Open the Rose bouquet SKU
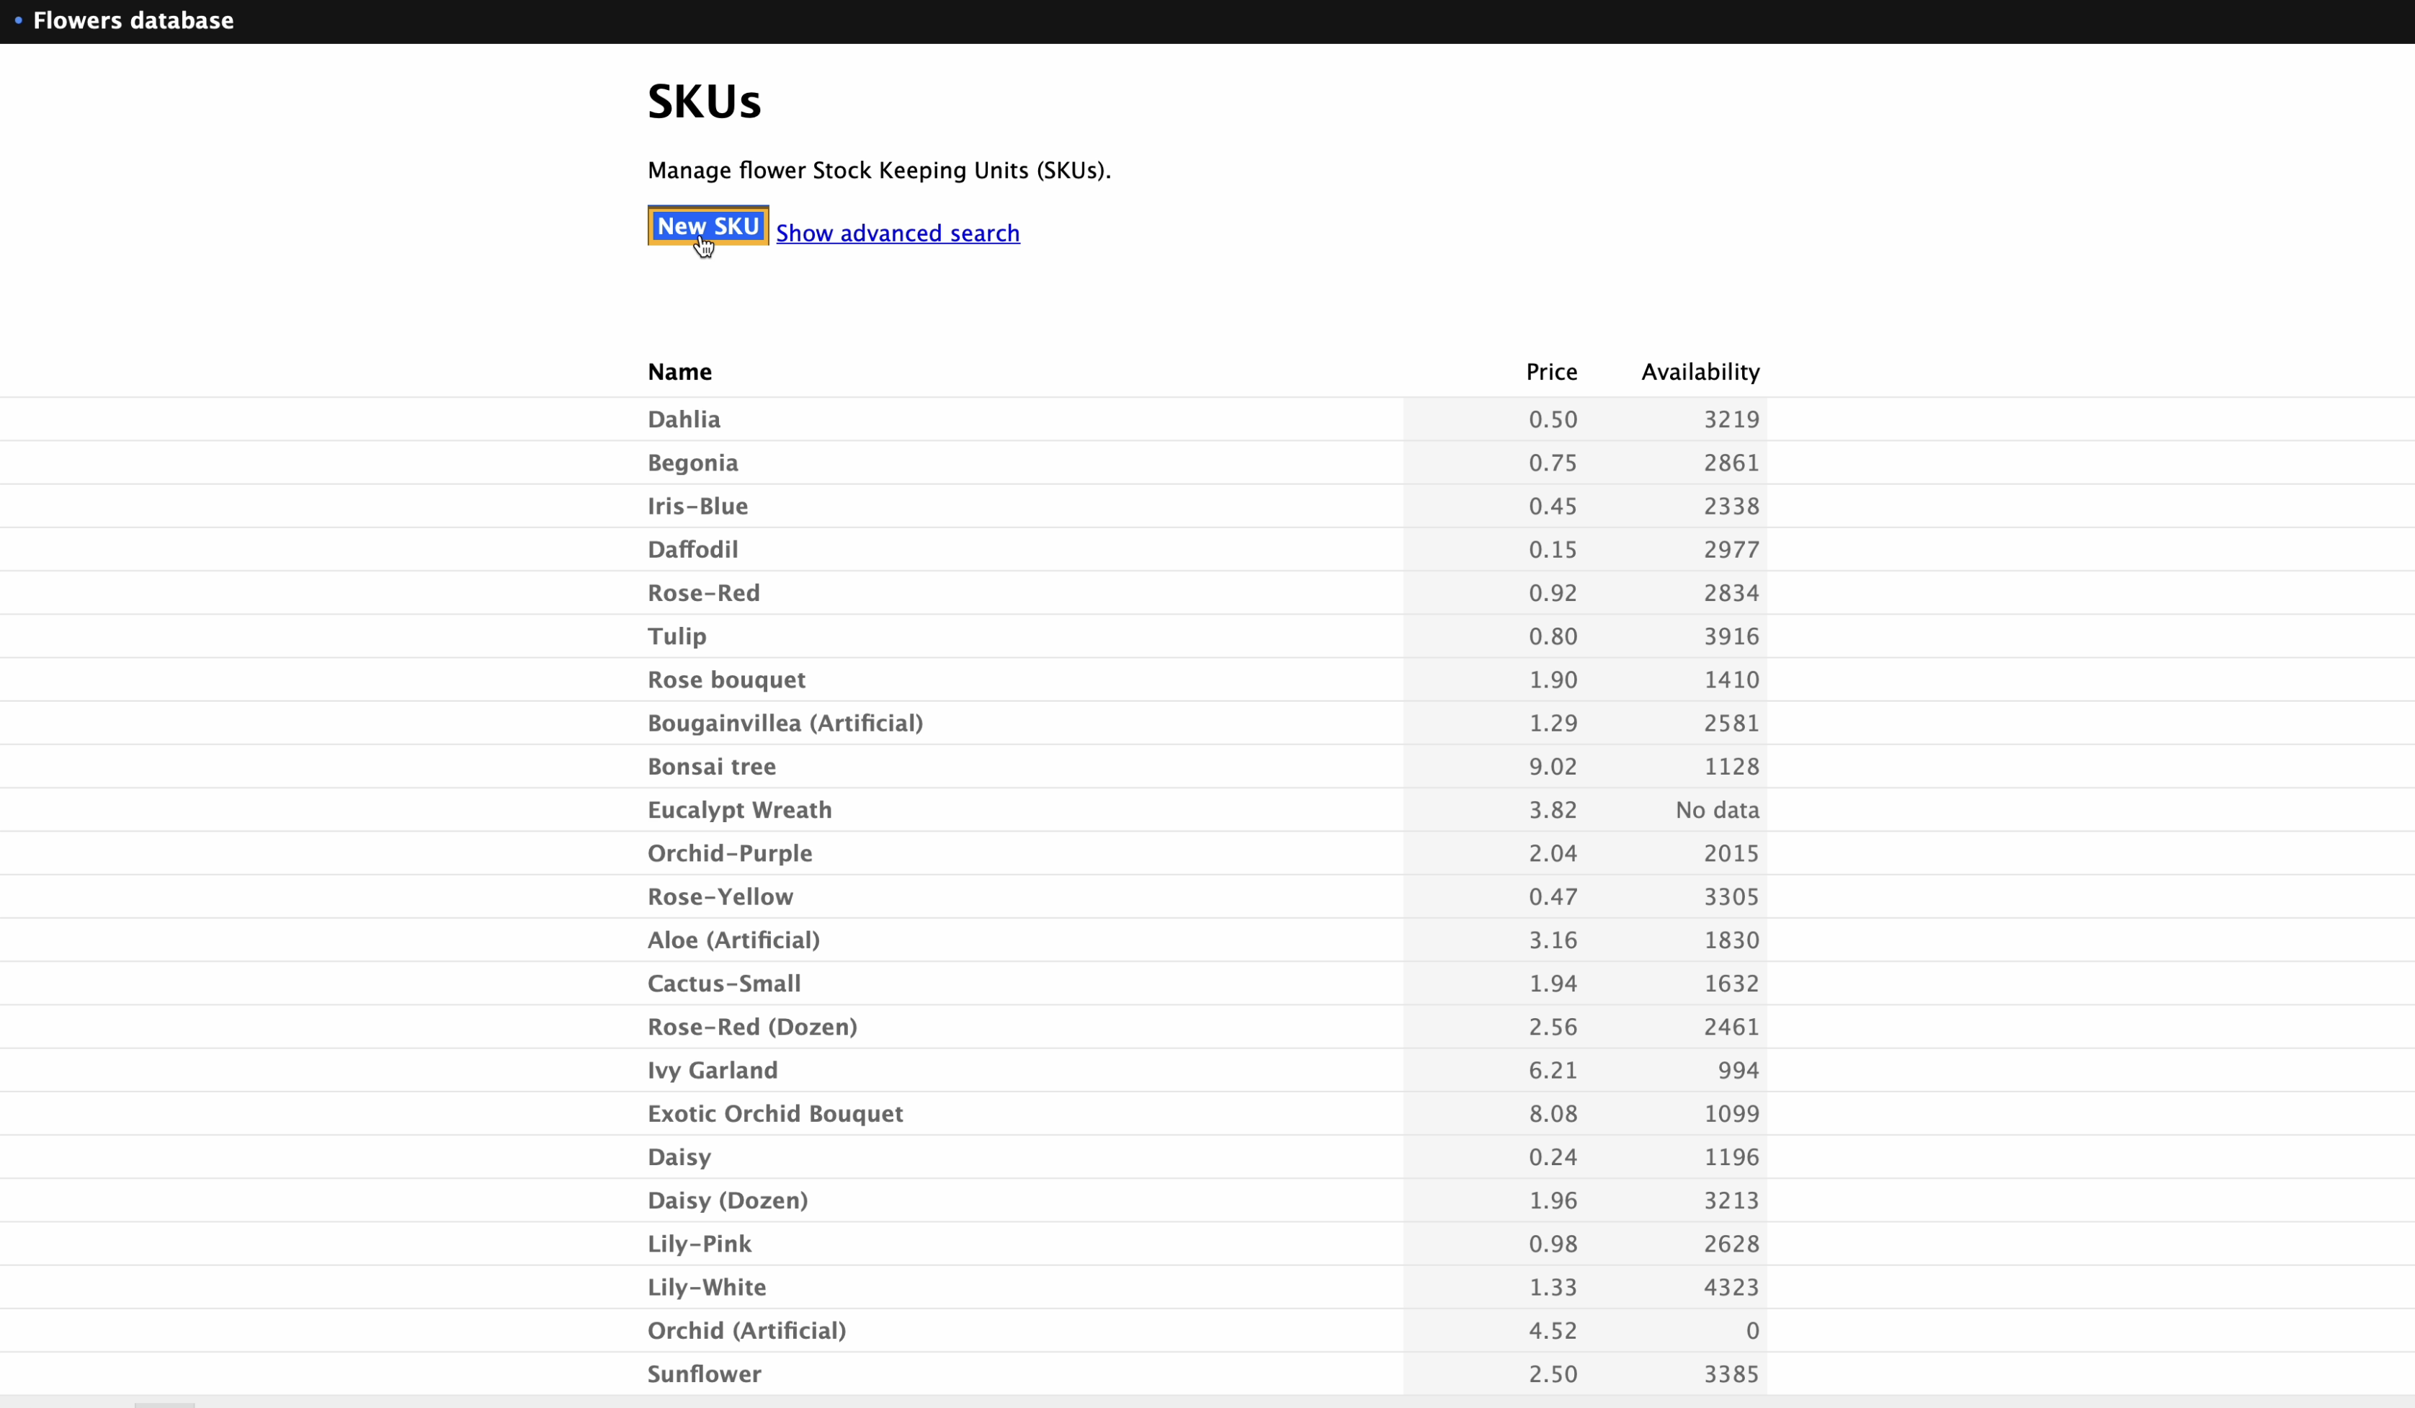Screen dimensions: 2415x1408 tap(726, 680)
